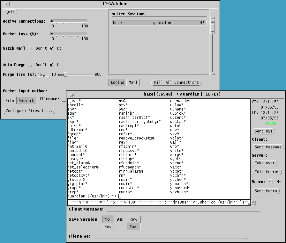Image resolution: width=286 pixels, height=243 pixels.
Task: Click the Packet Loss percentage slider
Action: pyautogui.click(x=69, y=34)
